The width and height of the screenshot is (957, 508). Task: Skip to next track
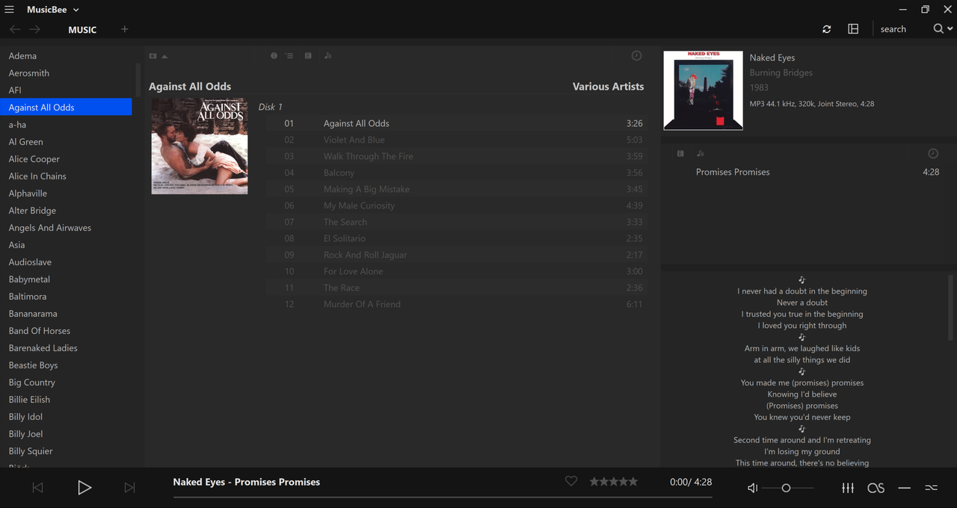129,488
